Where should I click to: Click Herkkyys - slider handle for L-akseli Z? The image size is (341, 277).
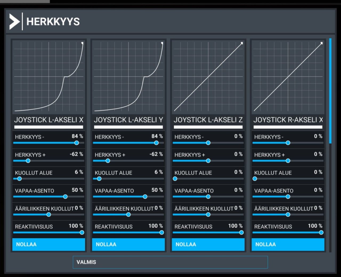point(208,143)
